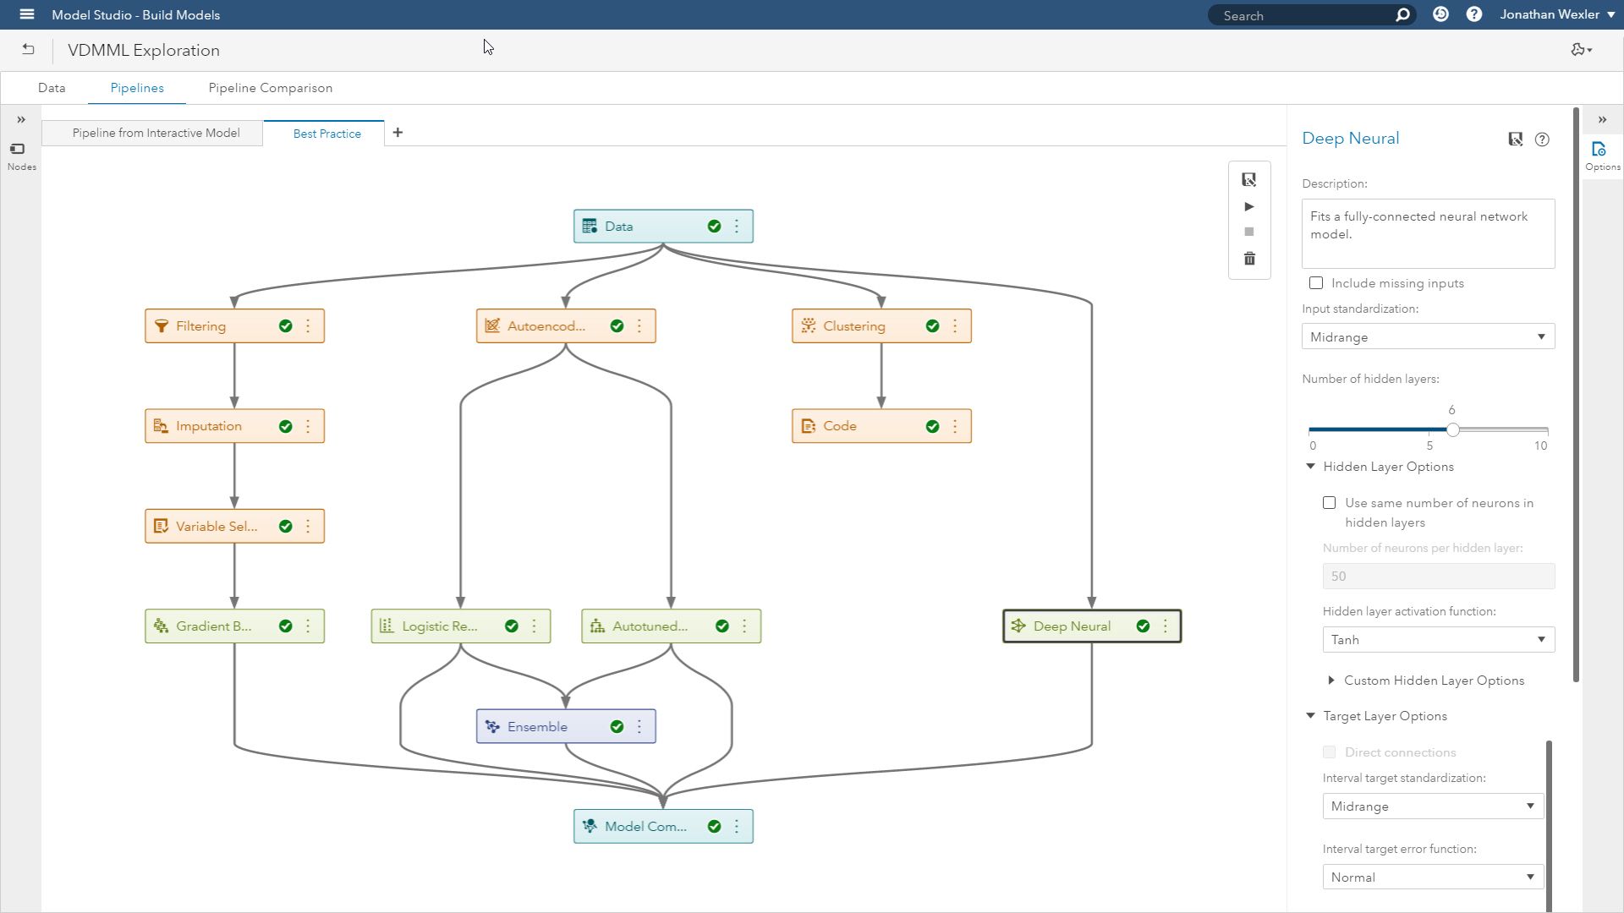Image resolution: width=1624 pixels, height=913 pixels.
Task: Open Hidden layer activation function dropdown
Action: coord(1438,640)
